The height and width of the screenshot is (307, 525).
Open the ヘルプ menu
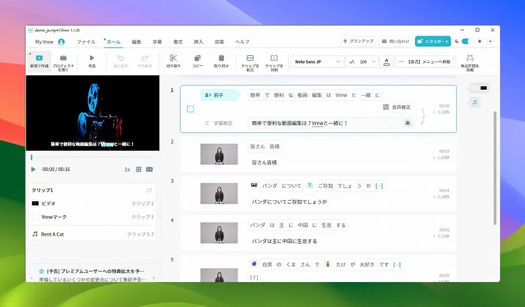coord(242,42)
